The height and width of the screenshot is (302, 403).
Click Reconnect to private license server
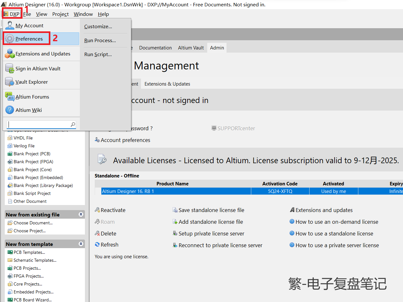coord(217,245)
